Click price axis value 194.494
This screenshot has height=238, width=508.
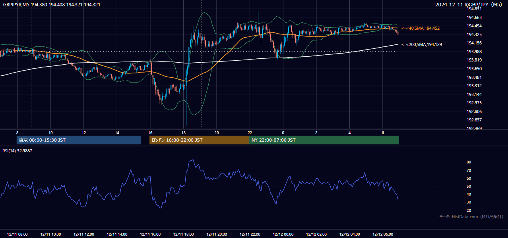tap(474, 26)
